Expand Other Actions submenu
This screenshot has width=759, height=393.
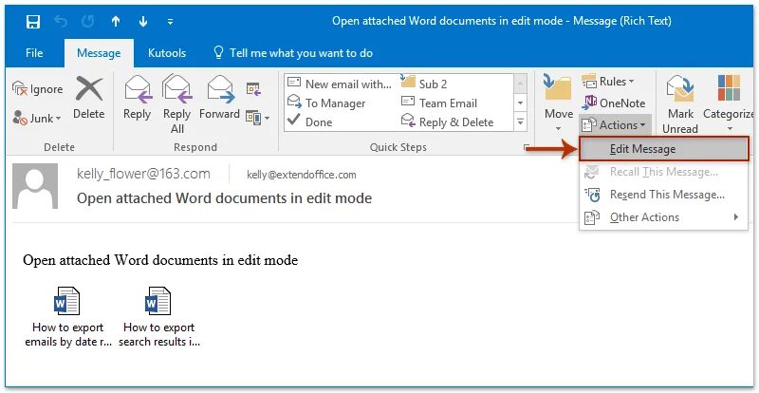pos(663,217)
